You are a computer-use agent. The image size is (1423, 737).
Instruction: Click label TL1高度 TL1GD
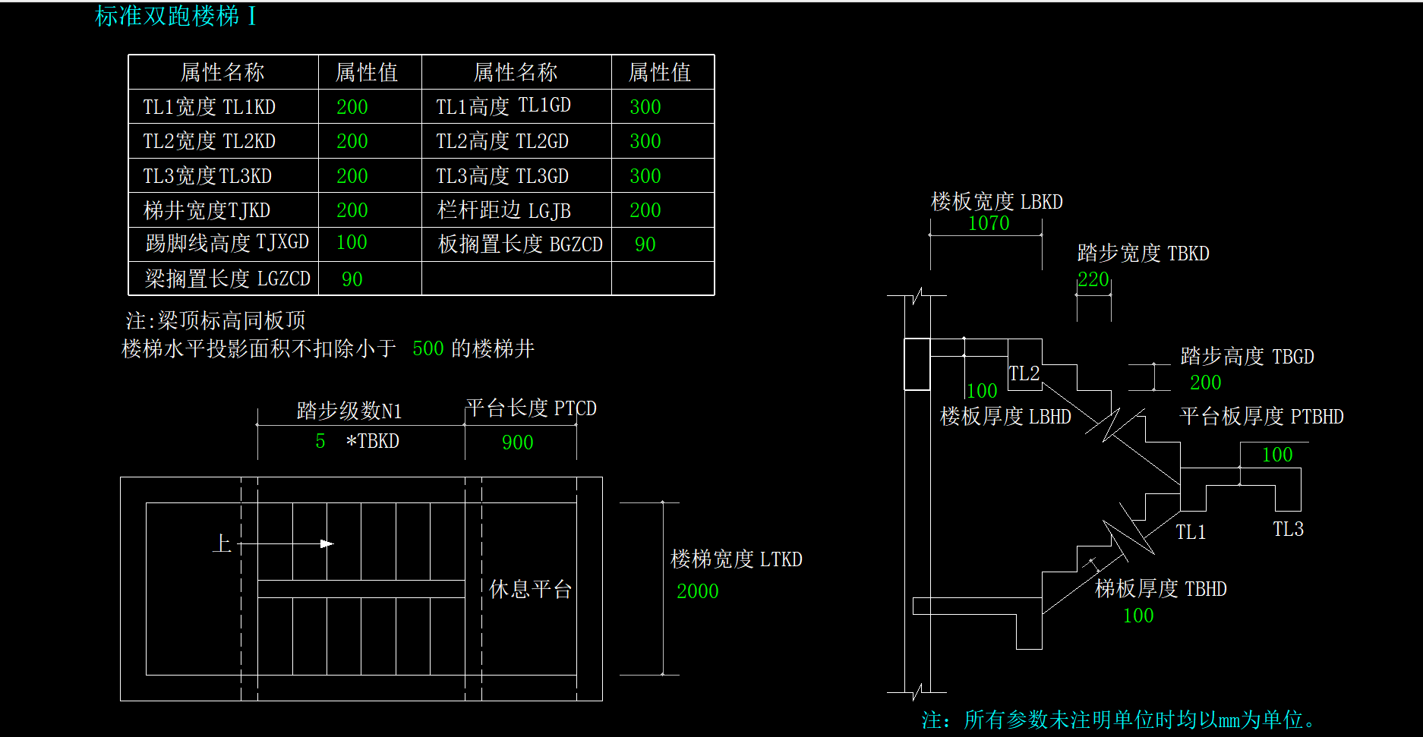pos(503,106)
